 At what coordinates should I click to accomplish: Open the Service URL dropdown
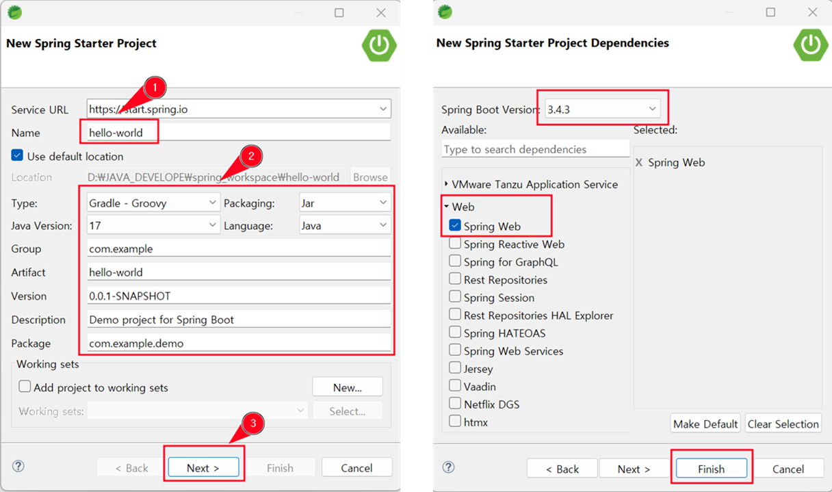click(382, 109)
